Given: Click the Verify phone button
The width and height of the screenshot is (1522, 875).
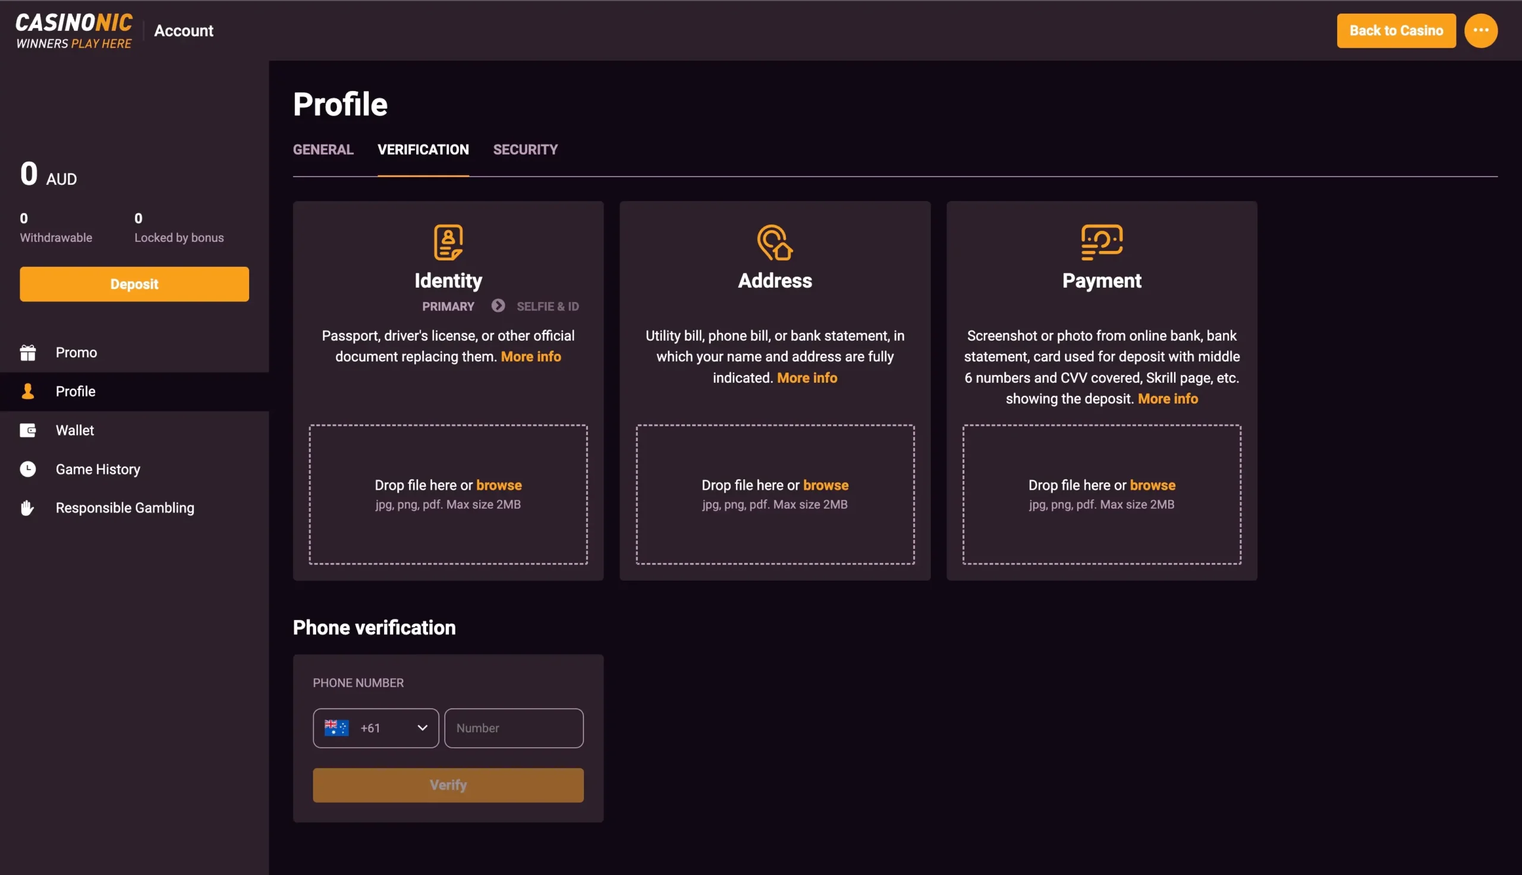Looking at the screenshot, I should click(x=448, y=785).
